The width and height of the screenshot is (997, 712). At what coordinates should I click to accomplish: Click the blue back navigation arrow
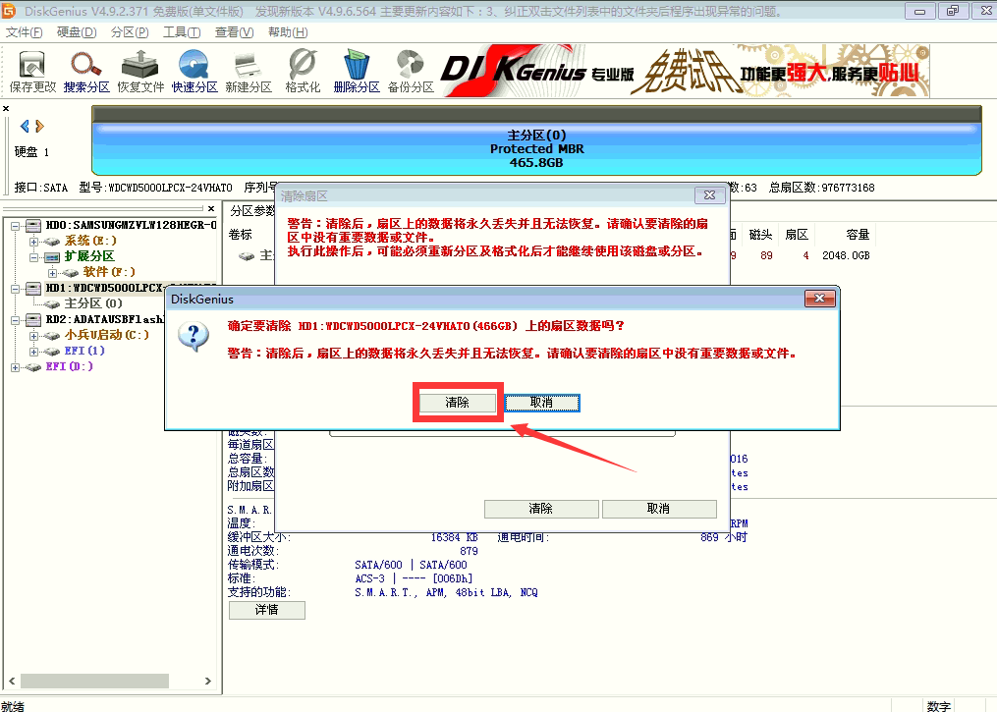coord(24,126)
